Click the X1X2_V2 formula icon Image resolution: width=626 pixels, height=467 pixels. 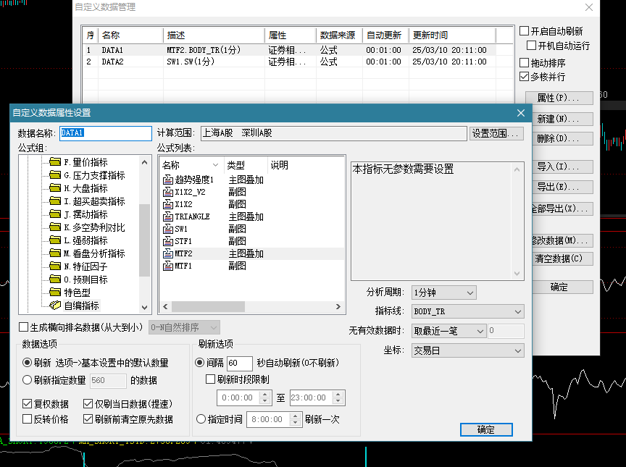point(168,192)
